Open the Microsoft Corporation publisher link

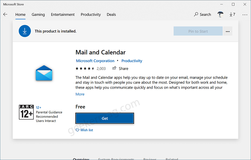click(x=95, y=61)
